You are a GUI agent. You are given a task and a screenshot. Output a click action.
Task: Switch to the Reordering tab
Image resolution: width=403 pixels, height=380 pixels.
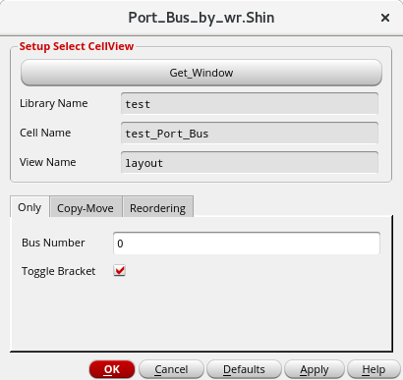point(158,207)
